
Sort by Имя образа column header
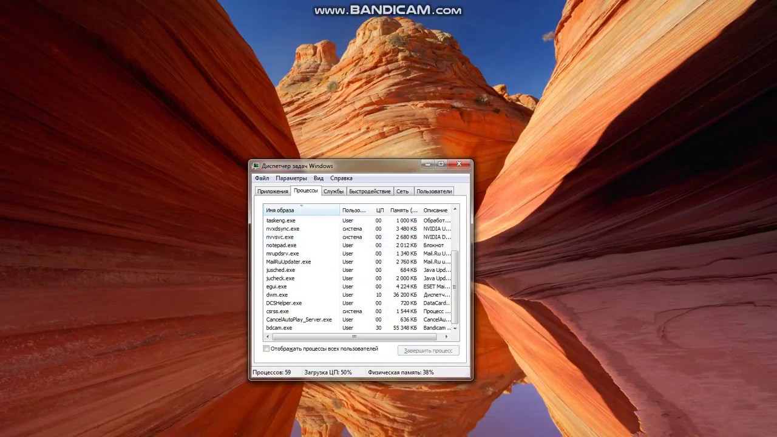tap(301, 210)
